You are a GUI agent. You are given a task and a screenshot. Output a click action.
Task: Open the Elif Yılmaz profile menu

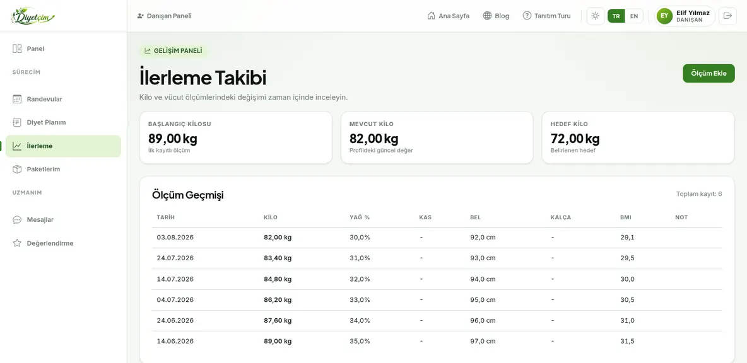point(685,16)
